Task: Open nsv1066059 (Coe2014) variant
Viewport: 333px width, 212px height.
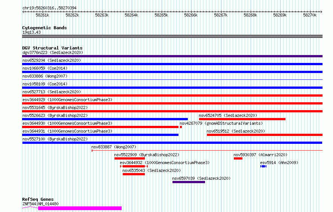Action: (x=45, y=68)
